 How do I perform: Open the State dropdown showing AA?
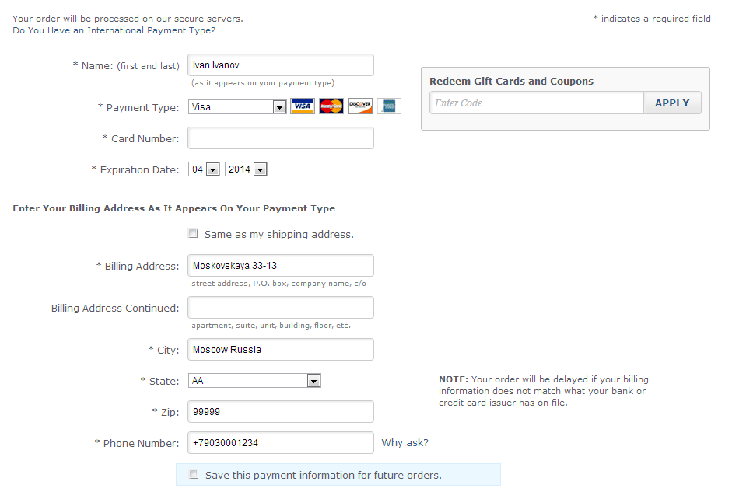point(254,381)
